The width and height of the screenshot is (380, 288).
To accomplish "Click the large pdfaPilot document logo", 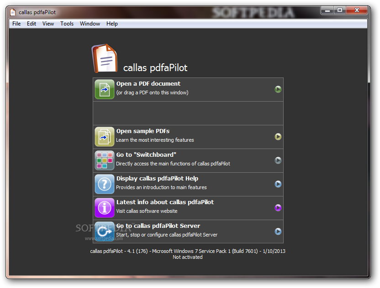I will [105, 58].
